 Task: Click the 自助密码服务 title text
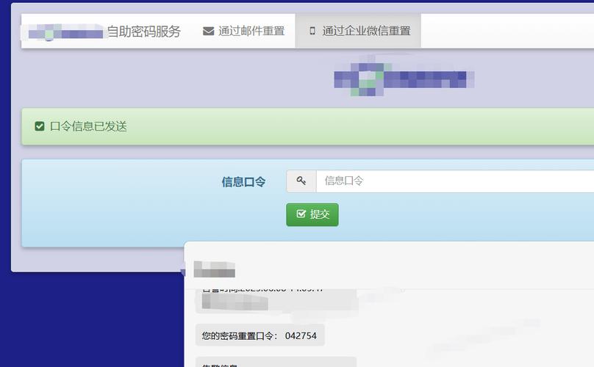pos(144,32)
